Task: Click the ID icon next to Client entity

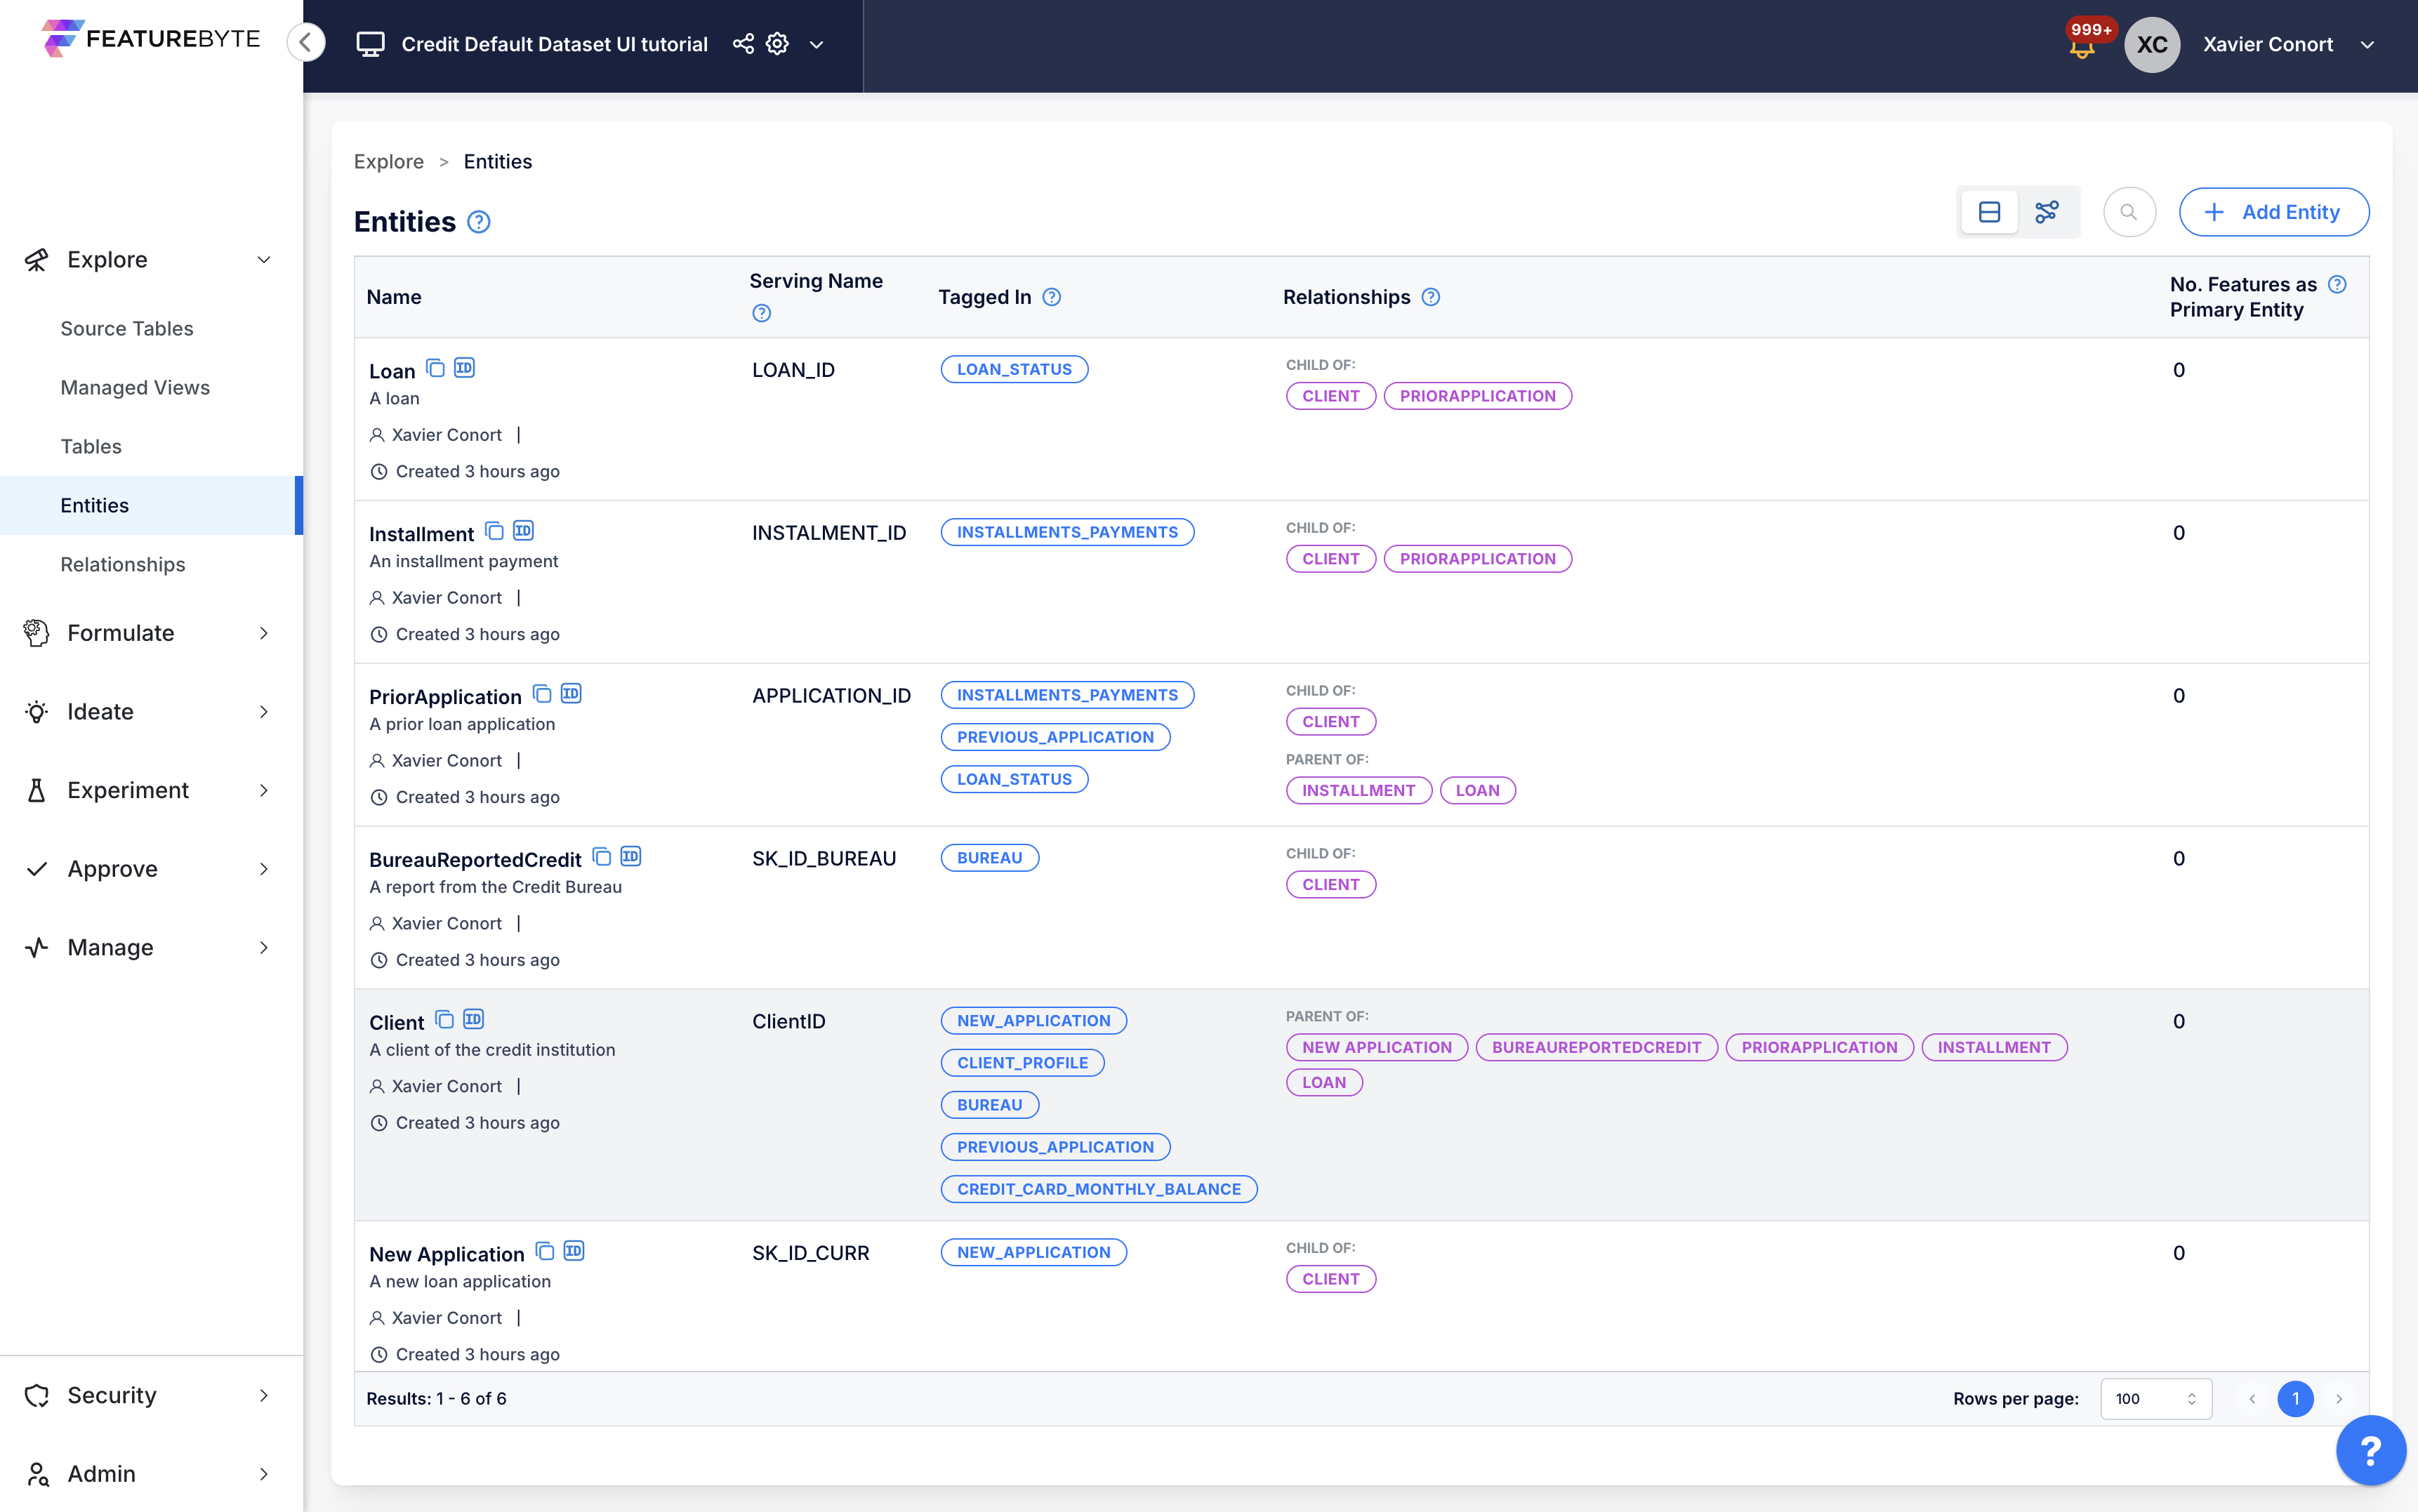Action: click(x=473, y=1019)
